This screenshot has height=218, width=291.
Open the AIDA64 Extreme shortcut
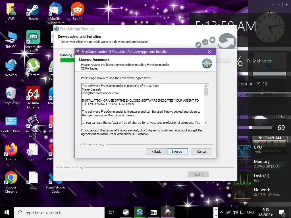point(33,98)
